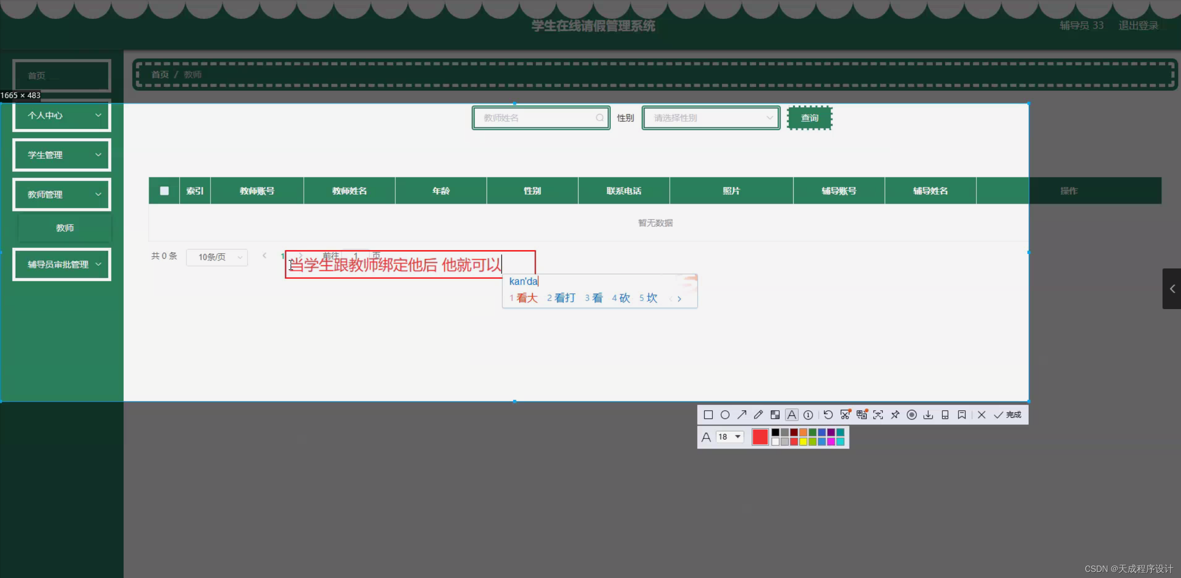The height and width of the screenshot is (578, 1181).
Task: Pick the yellow color swatch
Action: [x=803, y=442]
